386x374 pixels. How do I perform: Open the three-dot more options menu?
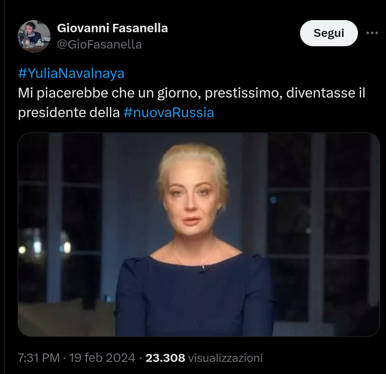pyautogui.click(x=372, y=33)
